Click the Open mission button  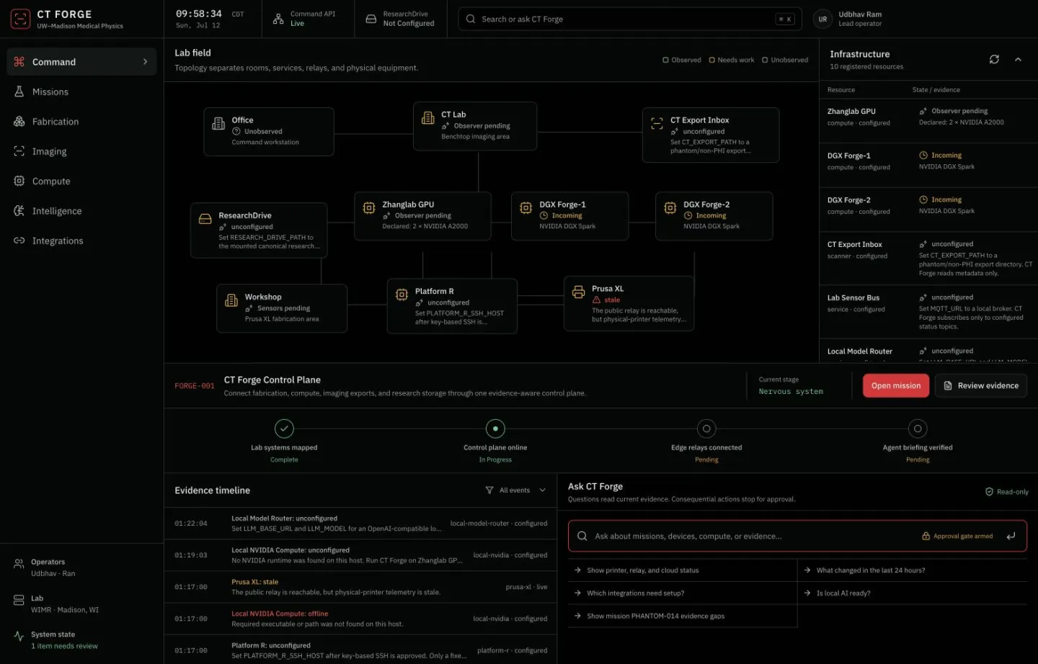click(896, 386)
